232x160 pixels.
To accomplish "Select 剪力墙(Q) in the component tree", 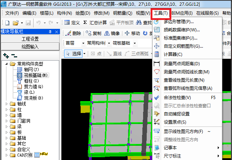I will [x=33, y=87].
